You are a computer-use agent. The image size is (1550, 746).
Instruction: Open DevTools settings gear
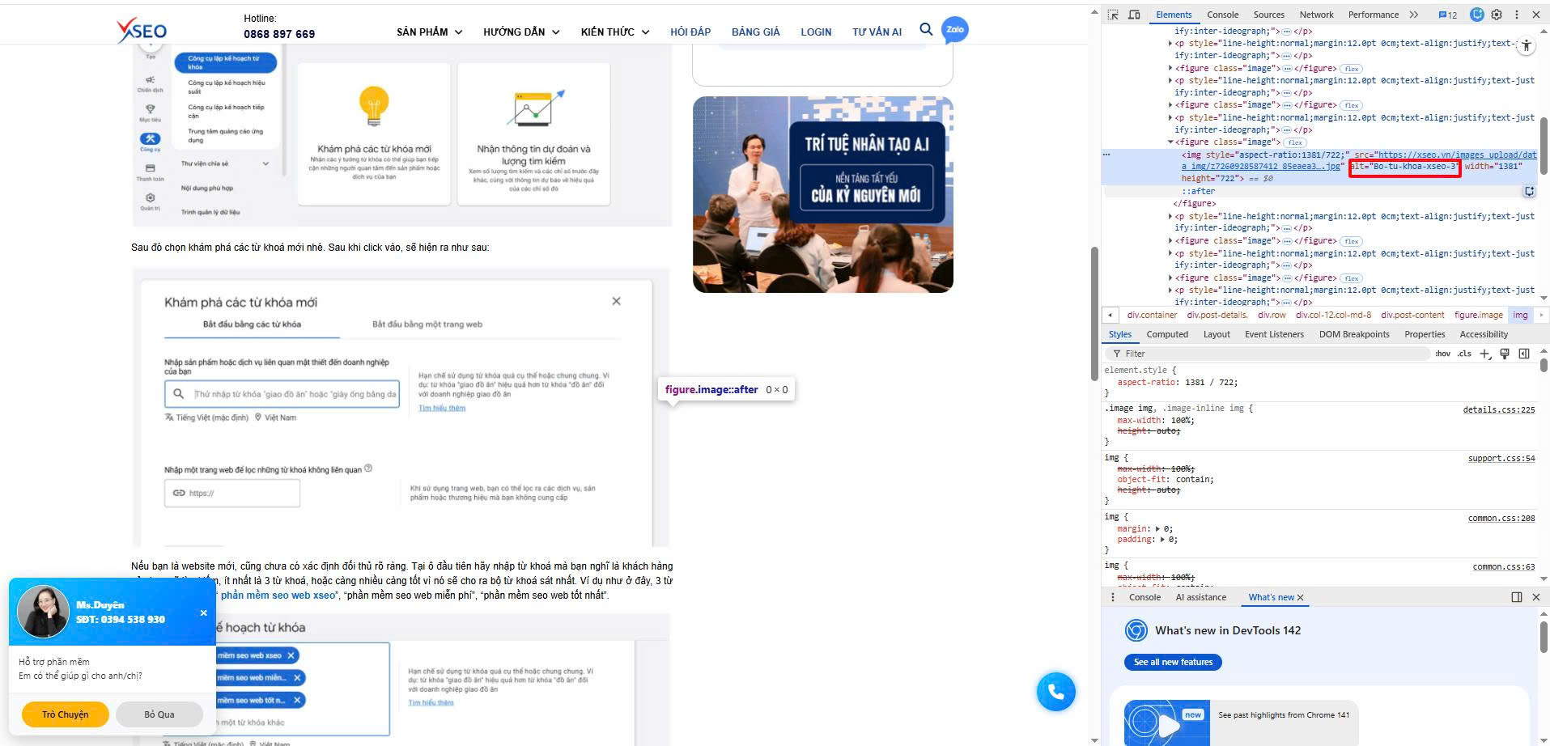[1497, 15]
